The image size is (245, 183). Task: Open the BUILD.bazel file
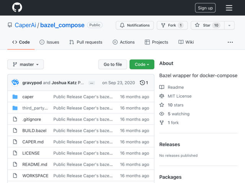click(x=34, y=130)
